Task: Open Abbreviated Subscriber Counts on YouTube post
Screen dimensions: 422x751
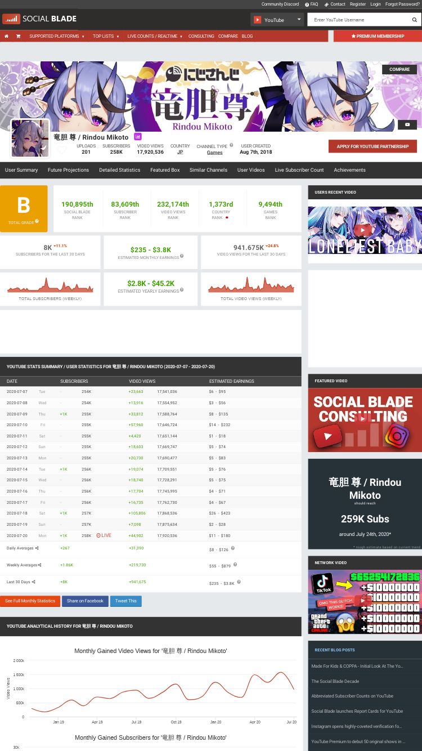Action: 352,696
